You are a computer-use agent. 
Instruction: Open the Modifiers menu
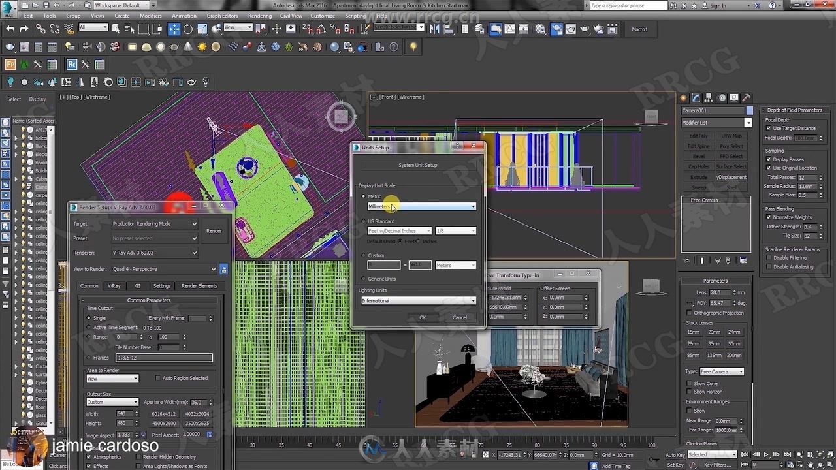click(x=151, y=16)
